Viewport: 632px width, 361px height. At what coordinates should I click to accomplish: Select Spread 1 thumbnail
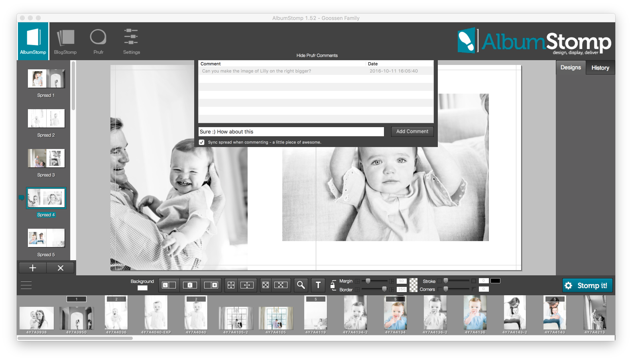(46, 78)
